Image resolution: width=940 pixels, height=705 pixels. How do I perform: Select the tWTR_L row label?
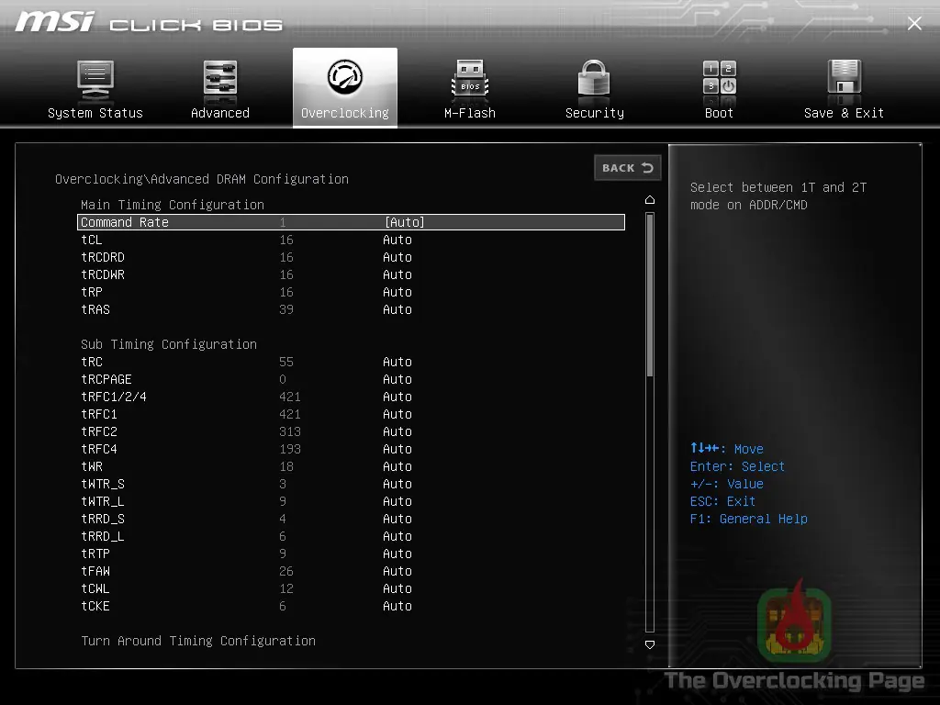pos(103,501)
